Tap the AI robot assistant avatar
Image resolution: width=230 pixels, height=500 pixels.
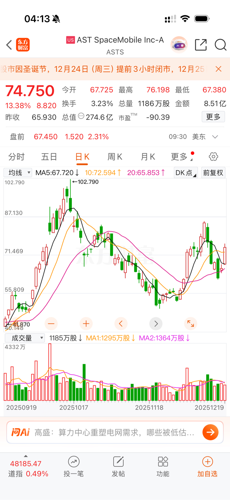[x=179, y=45]
